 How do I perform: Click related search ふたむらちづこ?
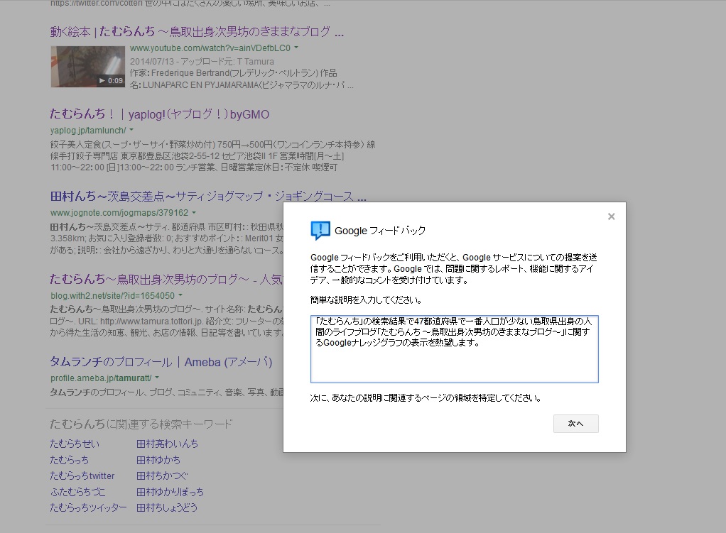click(78, 492)
